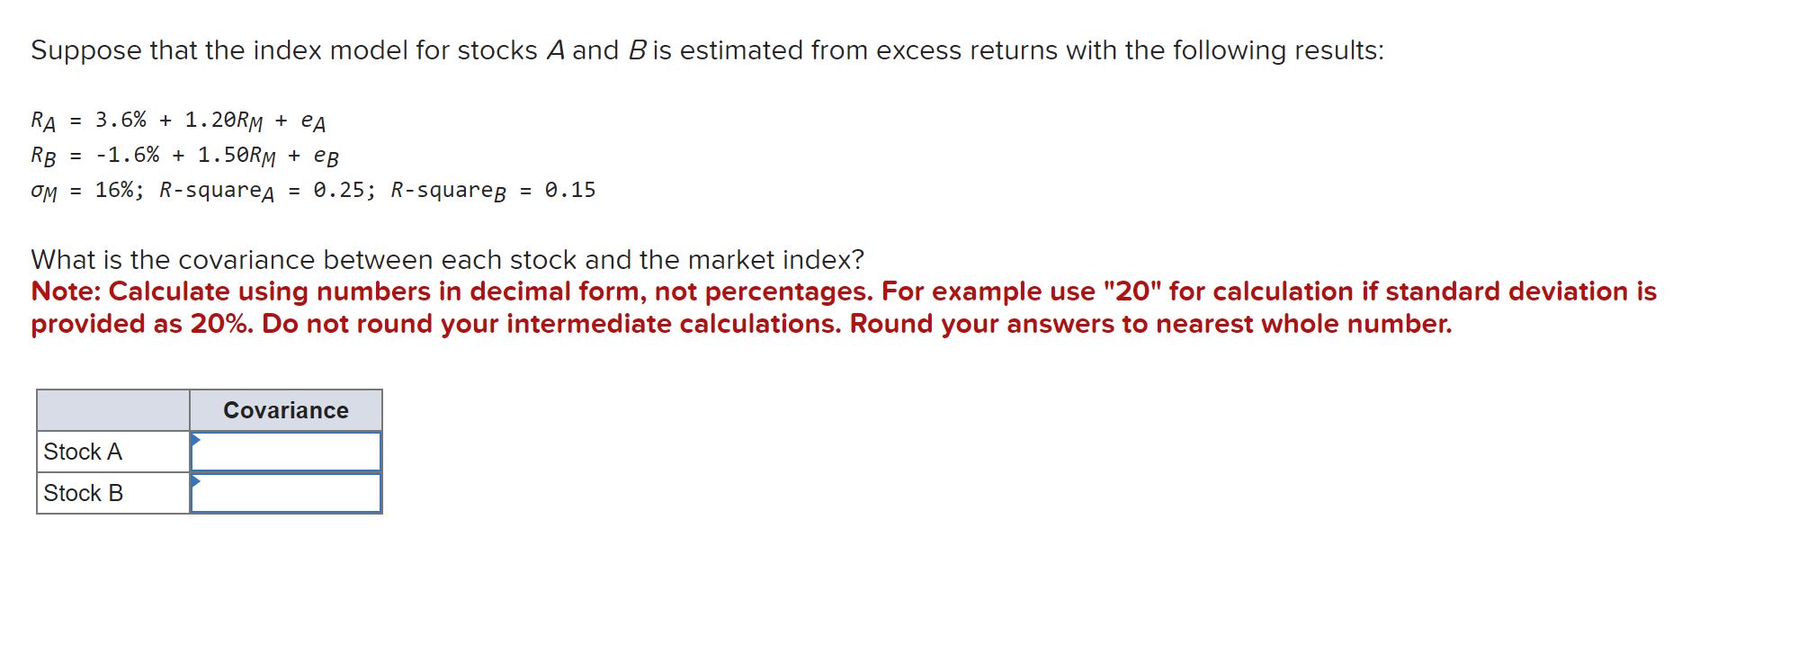This screenshot has height=645, width=1807.
Task: Click inside the Stock B covariance input field
Action: 286,493
